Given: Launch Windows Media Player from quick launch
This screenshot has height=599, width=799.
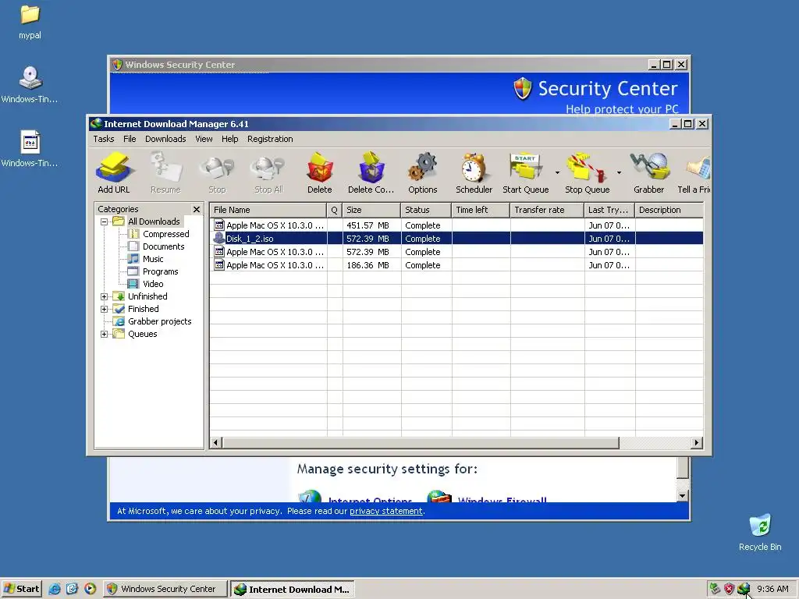Looking at the screenshot, I should (x=91, y=589).
